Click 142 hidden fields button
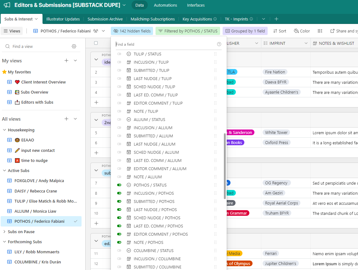Viewport: 358px width, 270px height. pos(132,31)
